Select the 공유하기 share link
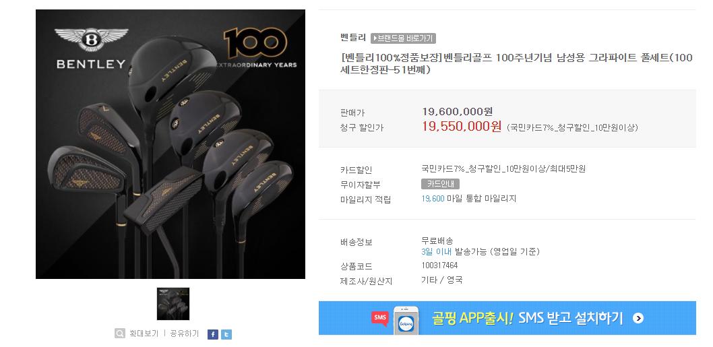This screenshot has height=347, width=713. pos(185,334)
